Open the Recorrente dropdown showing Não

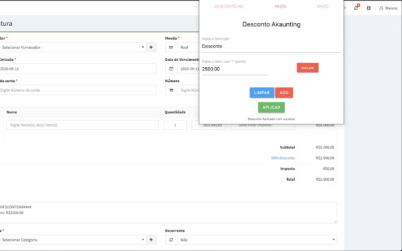coord(257,240)
